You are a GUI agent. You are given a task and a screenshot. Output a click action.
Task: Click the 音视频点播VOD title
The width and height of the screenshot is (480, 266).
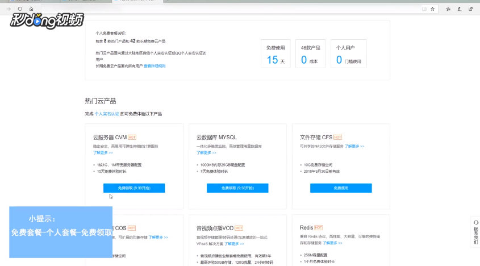click(x=215, y=228)
